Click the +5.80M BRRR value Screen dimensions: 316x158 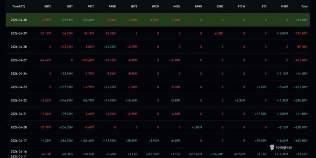pyautogui.click(x=197, y=127)
